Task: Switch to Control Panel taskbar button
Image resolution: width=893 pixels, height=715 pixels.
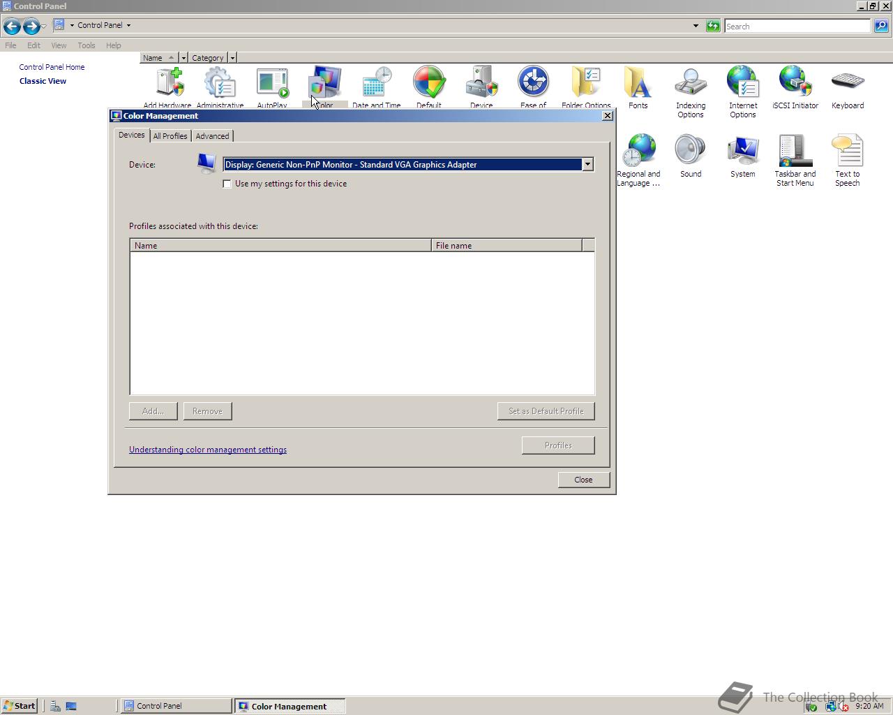Action: click(177, 706)
